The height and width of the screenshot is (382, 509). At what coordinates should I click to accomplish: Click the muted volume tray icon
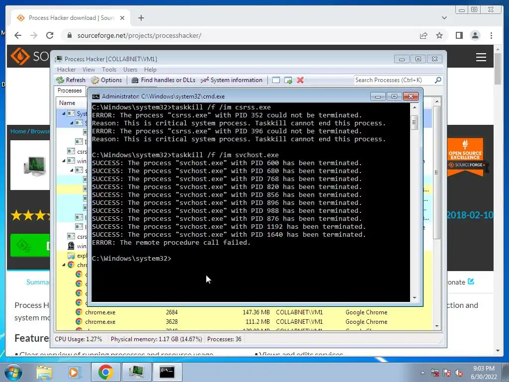[459, 373]
